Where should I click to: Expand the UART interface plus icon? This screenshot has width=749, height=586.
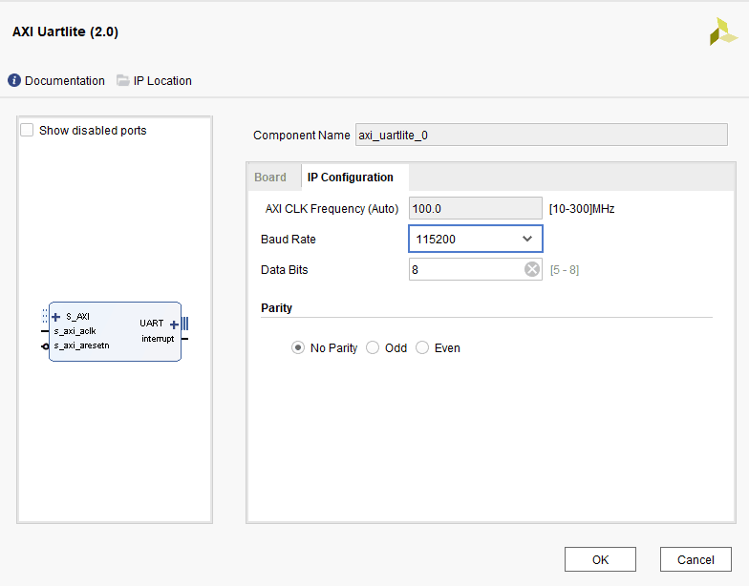(x=174, y=324)
